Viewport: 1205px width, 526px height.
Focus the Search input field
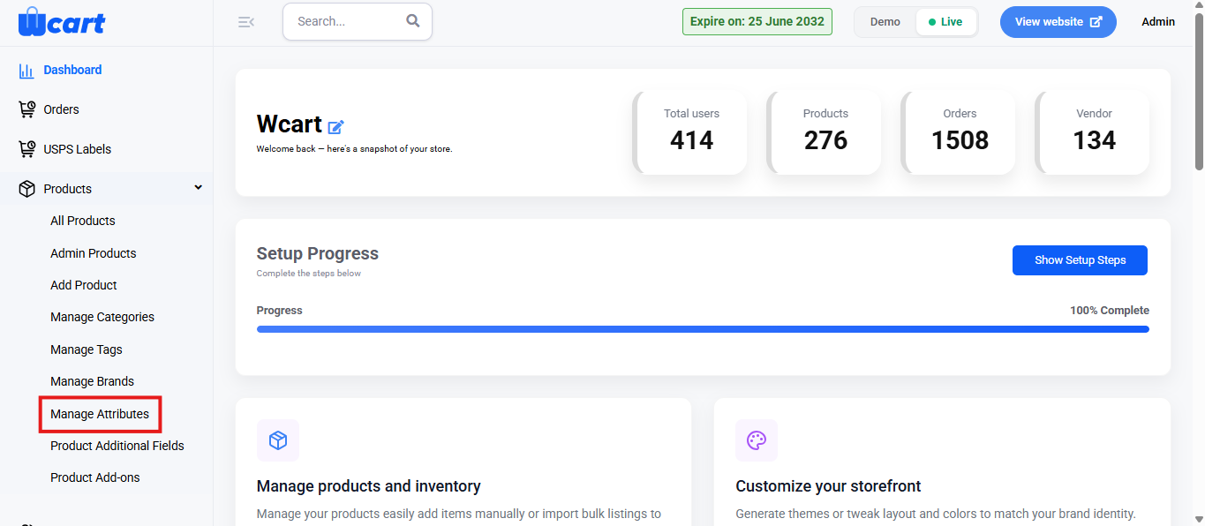point(349,21)
